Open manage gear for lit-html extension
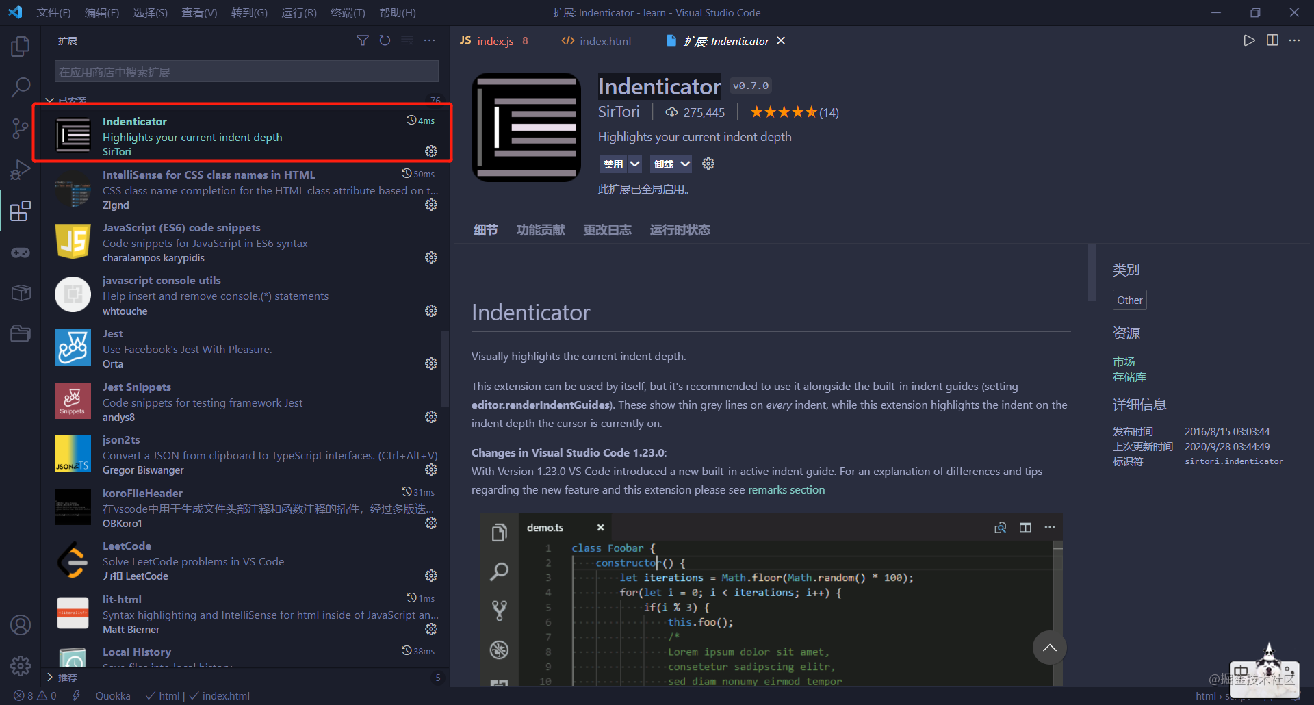Image resolution: width=1314 pixels, height=705 pixels. click(x=431, y=629)
